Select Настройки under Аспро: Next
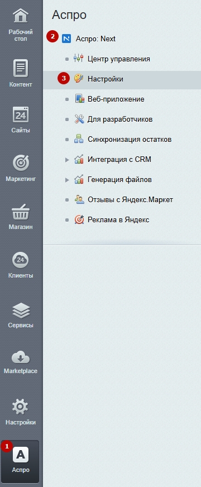 [106, 79]
